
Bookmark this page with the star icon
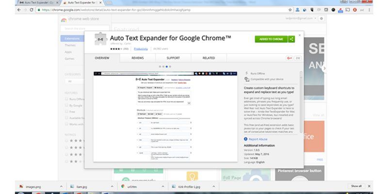point(290,10)
